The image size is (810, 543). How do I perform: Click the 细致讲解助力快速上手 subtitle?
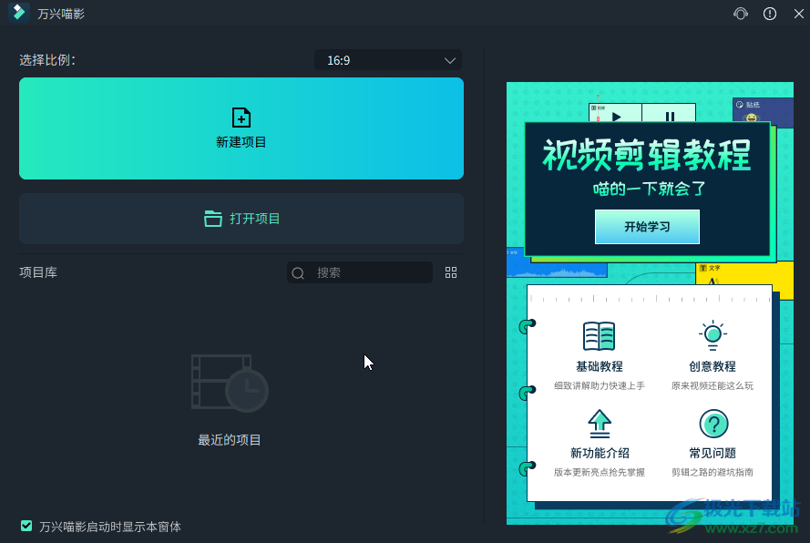click(x=600, y=385)
